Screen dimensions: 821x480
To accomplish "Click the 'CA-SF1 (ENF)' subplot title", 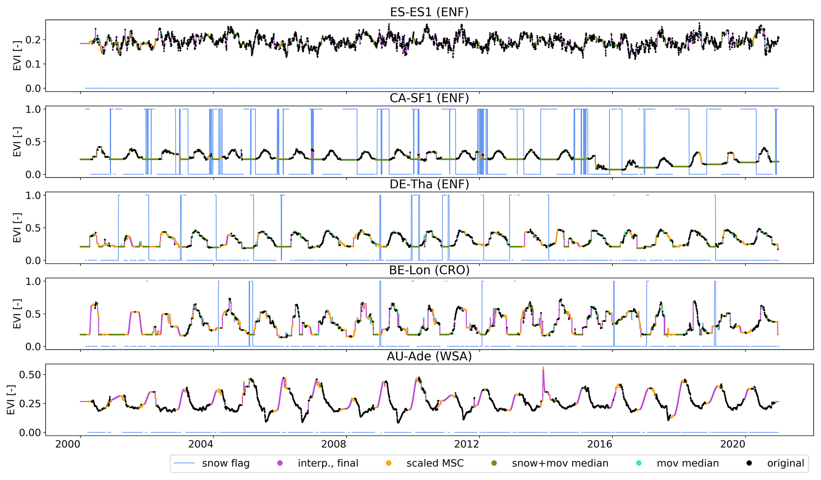I will [429, 98].
